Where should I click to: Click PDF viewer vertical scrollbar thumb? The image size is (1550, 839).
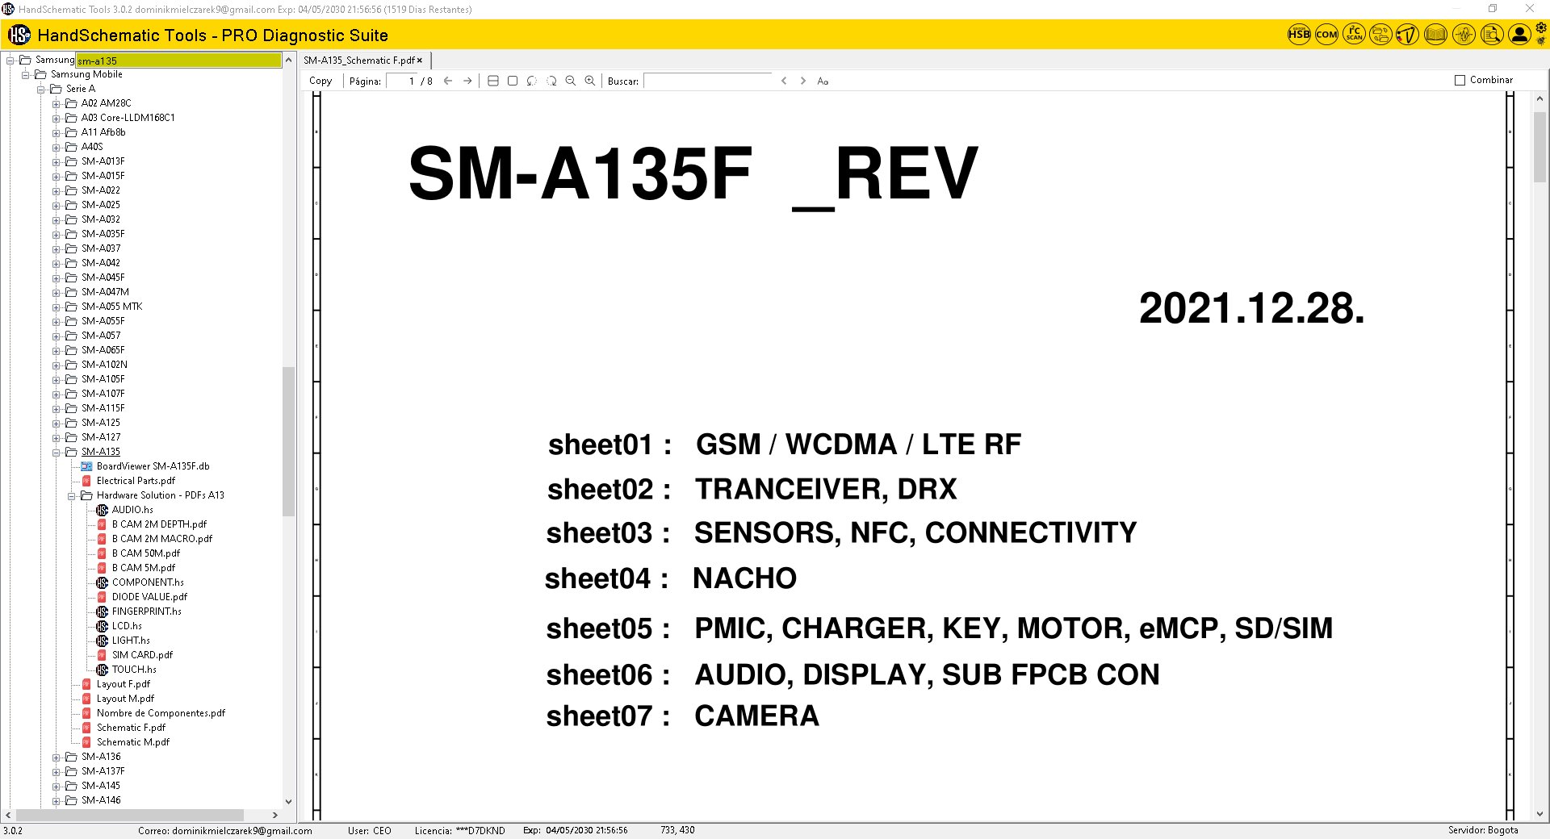[1540, 147]
